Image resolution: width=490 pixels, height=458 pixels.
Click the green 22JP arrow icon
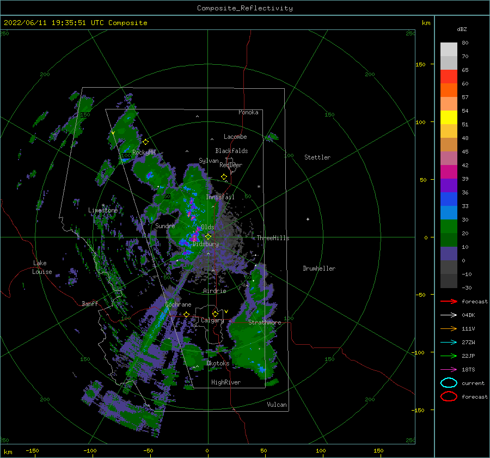pyautogui.click(x=449, y=356)
